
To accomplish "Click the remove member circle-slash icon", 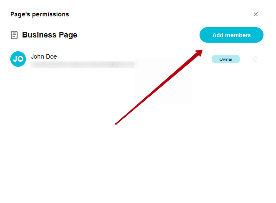I will tap(256, 59).
